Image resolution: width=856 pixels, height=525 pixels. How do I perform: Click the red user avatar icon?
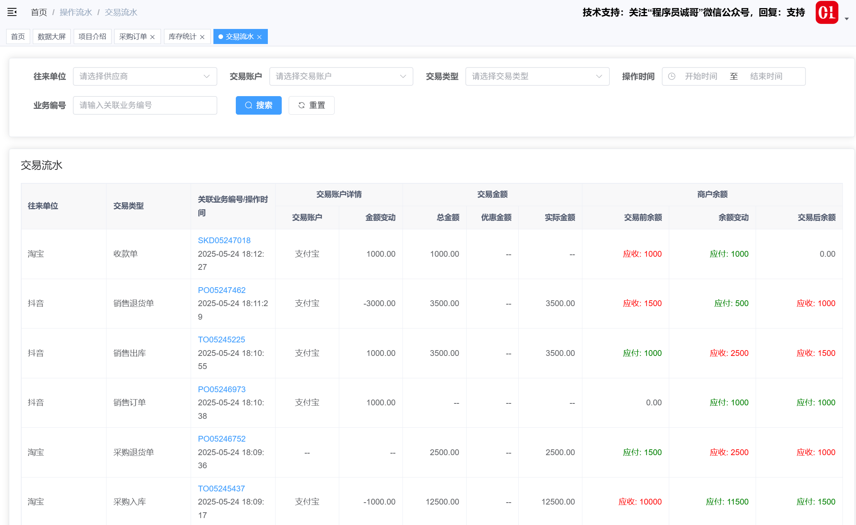[827, 12]
